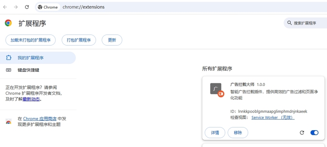Reload the page with refresh icon
The height and width of the screenshot is (147, 327).
tap(27, 7)
